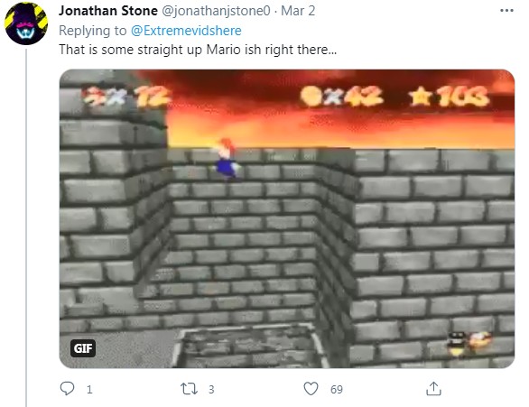Click the coin counter showing 42
The height and width of the screenshot is (407, 529).
(x=341, y=96)
